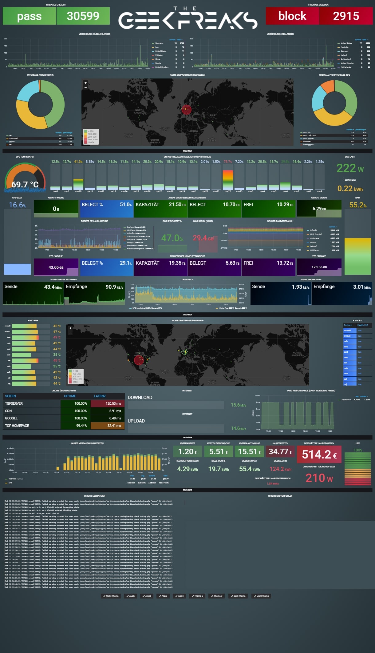The height and width of the screenshot is (653, 375).
Task: Sort Online Überwachung table by UPTIME
Action: click(70, 396)
